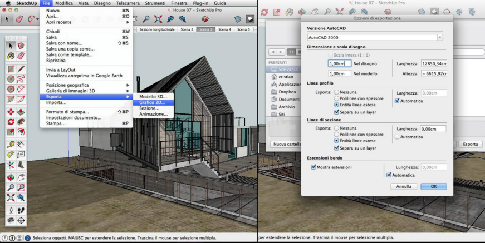The image size is (485, 243).
Task: Choose Modello 3D... from Esporta submenu
Action: (154, 97)
